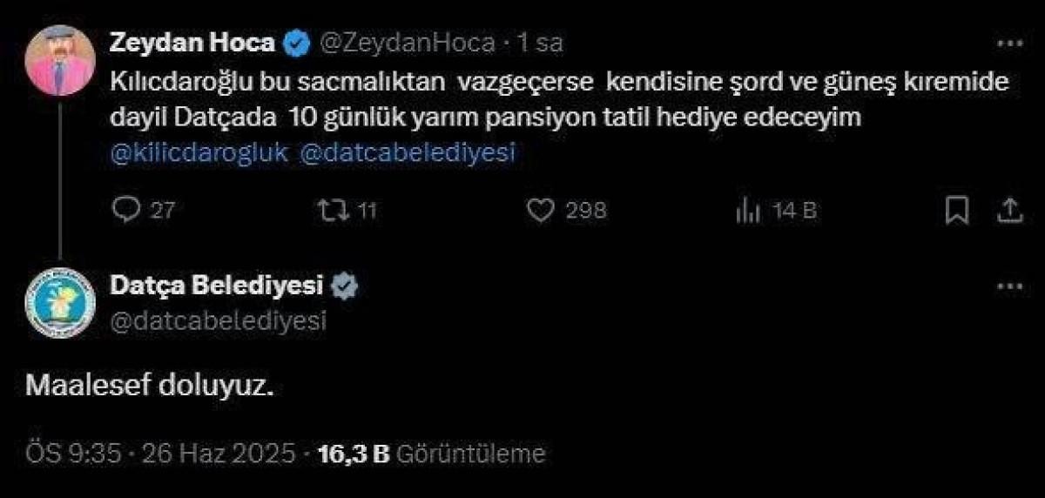Click the @kilicdarogluk mention link

click(x=199, y=152)
